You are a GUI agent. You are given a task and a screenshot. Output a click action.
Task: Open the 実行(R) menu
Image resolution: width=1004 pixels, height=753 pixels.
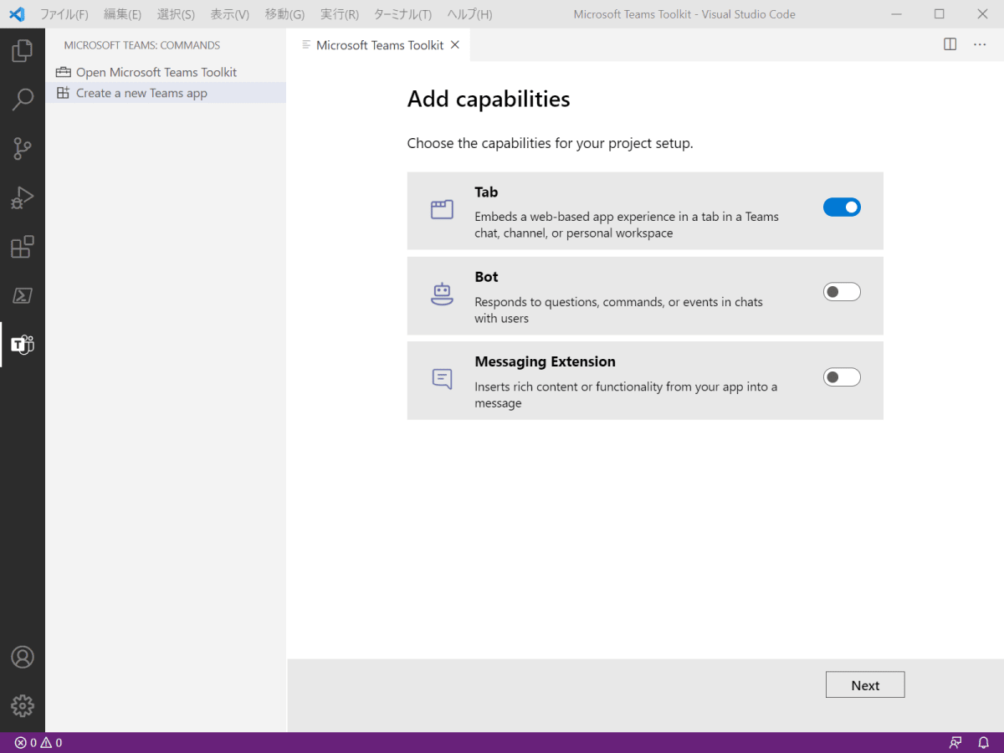340,14
